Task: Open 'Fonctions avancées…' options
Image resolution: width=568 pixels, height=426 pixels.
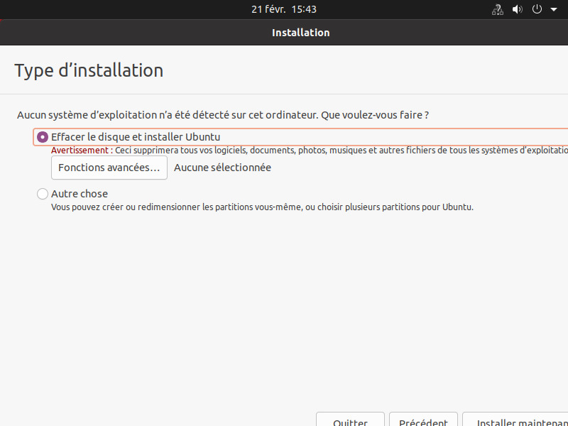Action: (x=109, y=168)
